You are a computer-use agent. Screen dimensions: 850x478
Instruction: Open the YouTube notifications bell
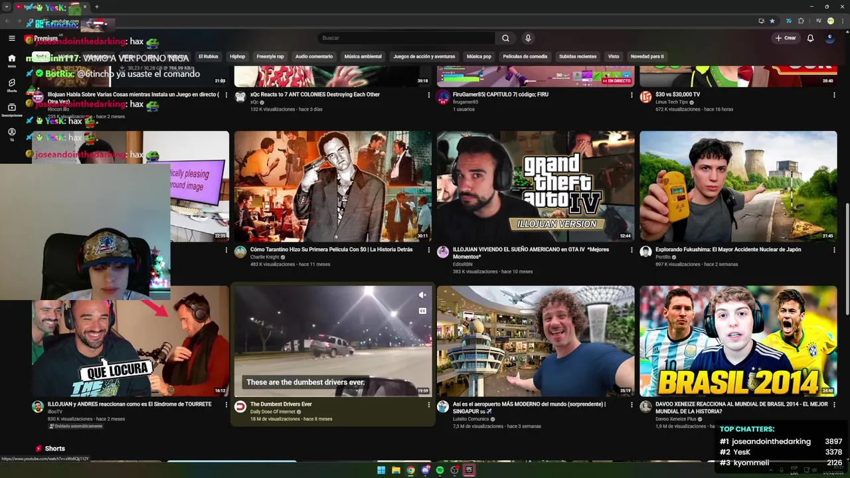810,38
